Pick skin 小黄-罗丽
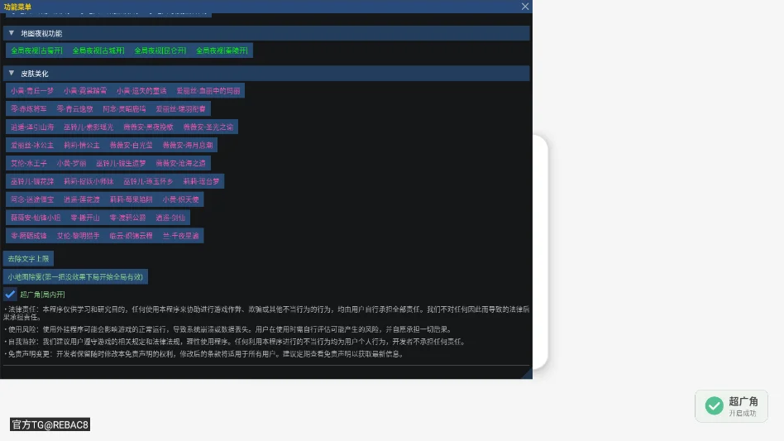 click(x=71, y=163)
